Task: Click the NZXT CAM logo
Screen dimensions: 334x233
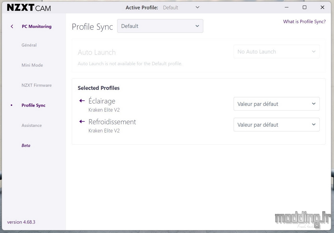Action: [29, 8]
